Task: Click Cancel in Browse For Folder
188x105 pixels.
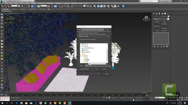Action: 104,69
